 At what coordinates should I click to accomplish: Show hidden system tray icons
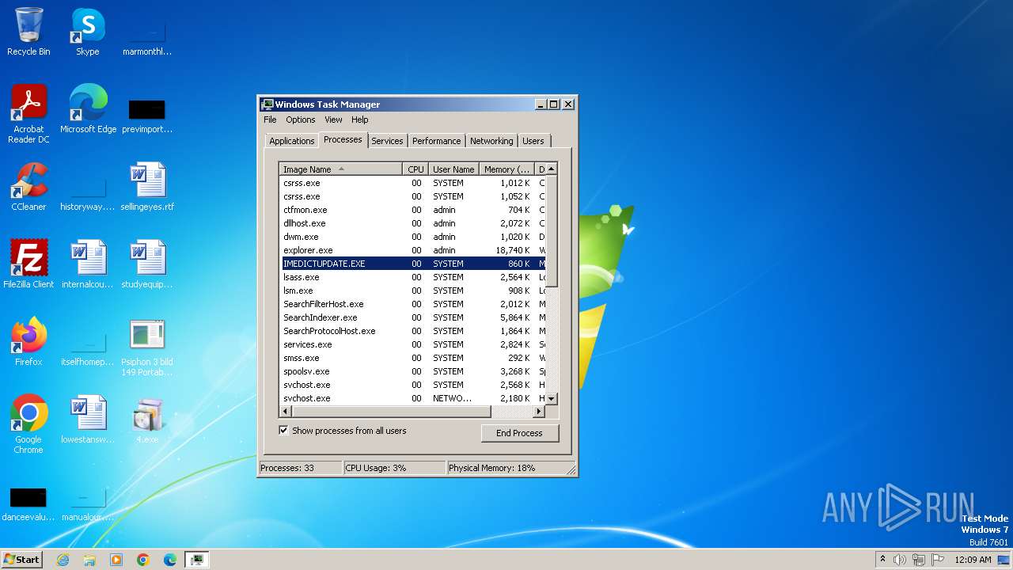point(882,560)
